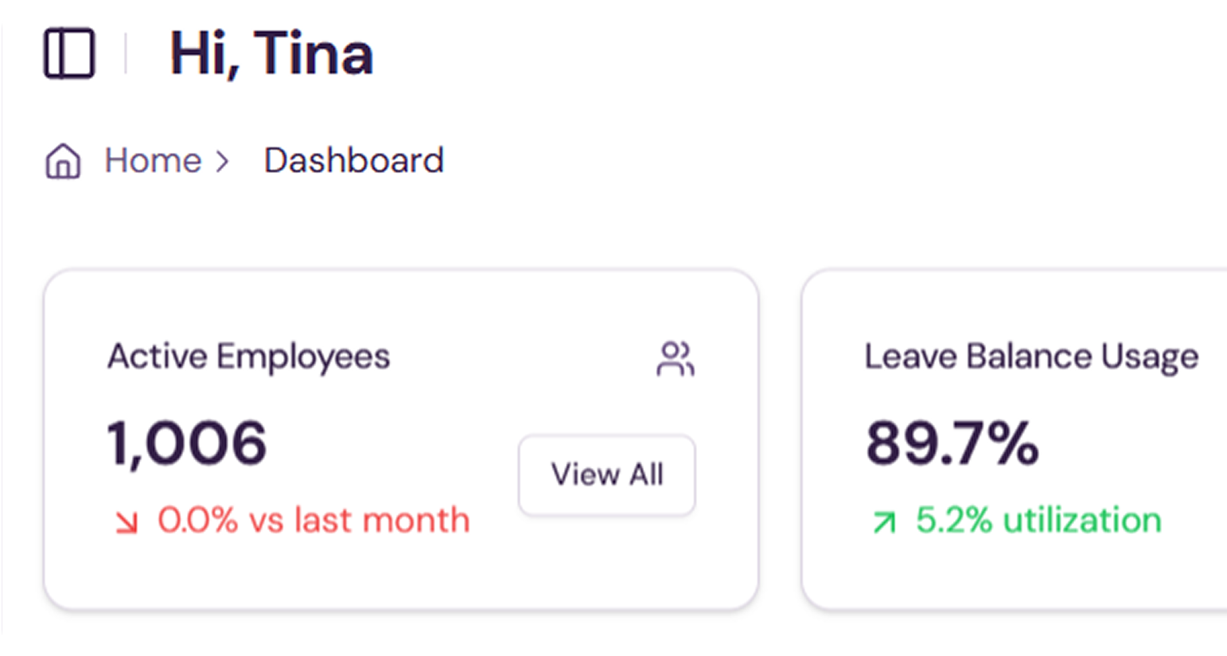
Task: Go to Home via breadcrumb link
Action: (153, 161)
